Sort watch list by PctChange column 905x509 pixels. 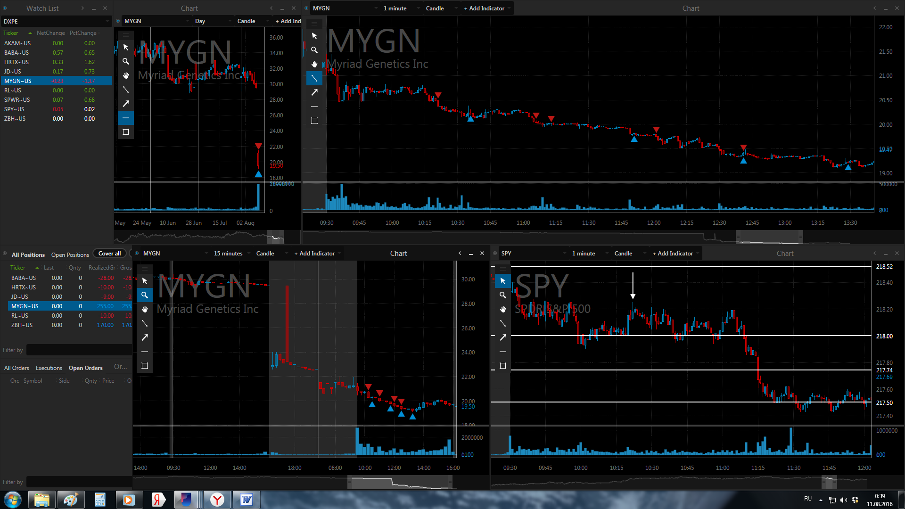point(83,33)
